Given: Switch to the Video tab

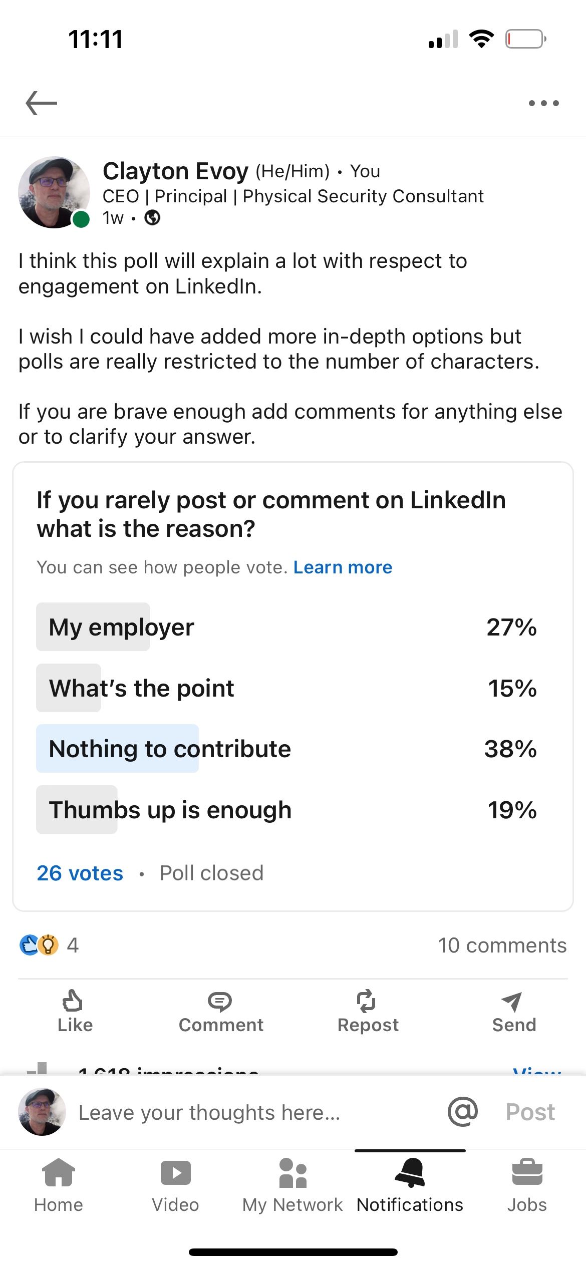Looking at the screenshot, I should (175, 1186).
